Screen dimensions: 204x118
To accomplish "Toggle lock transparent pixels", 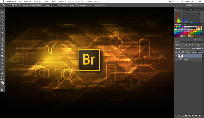I will pyautogui.click(x=180, y=52).
